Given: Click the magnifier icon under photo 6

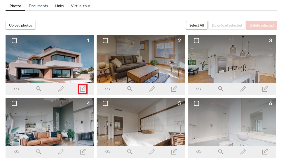Looking at the screenshot, I should tap(221, 152).
